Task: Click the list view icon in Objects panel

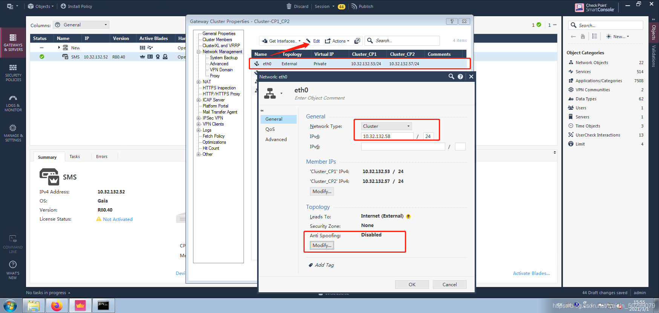Action: 595,37
